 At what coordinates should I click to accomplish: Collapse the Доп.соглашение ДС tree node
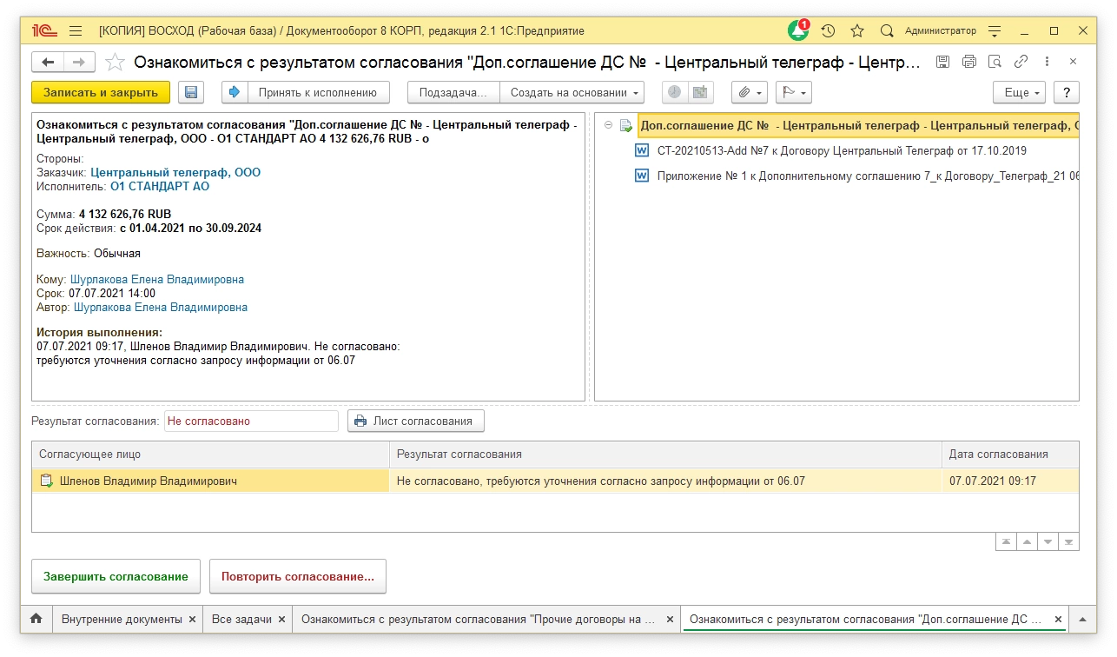click(609, 126)
